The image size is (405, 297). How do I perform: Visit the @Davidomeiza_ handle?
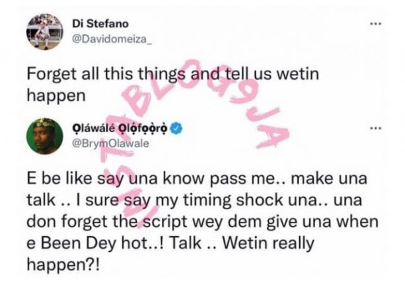pos(110,39)
